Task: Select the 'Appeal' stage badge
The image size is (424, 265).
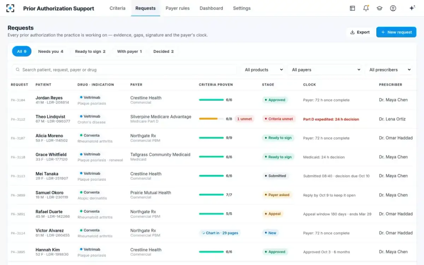Action: coord(273,214)
